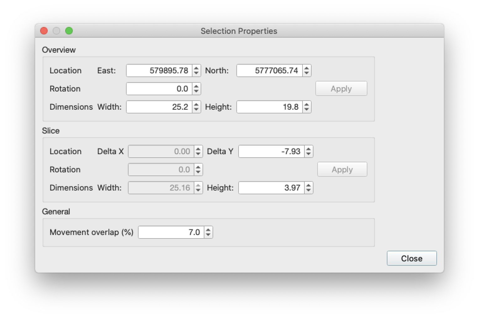Screen dimensions: 479x319
Task: Click the Overview Height input field
Action: tap(270, 107)
